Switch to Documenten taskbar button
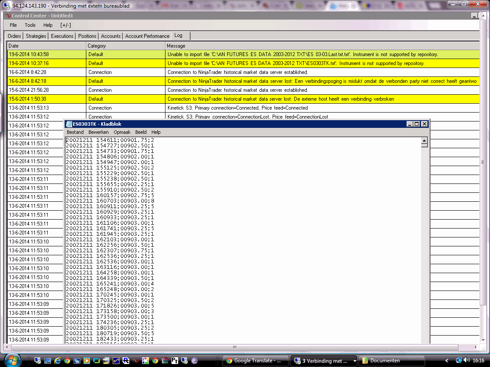 (x=391, y=361)
